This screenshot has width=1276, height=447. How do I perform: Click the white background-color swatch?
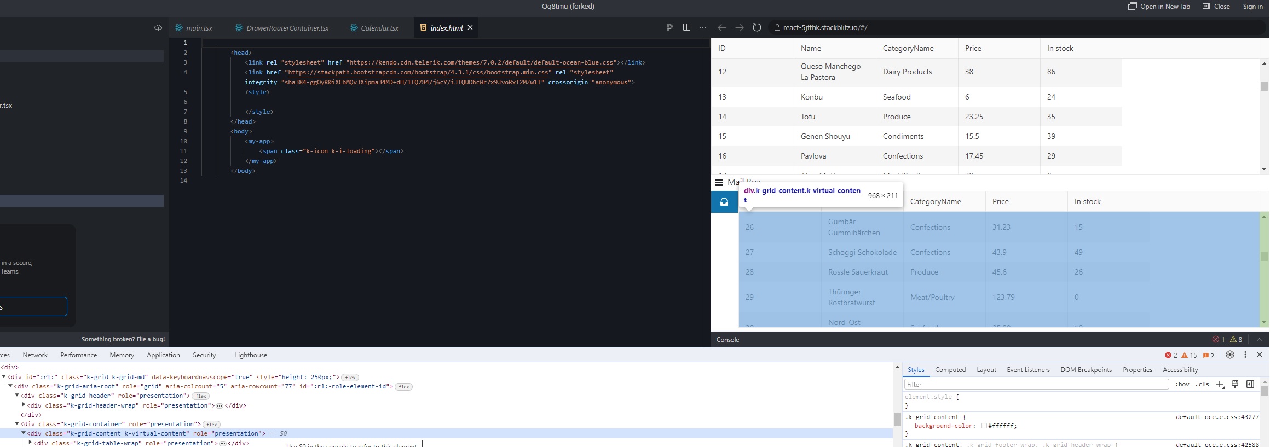click(x=984, y=426)
